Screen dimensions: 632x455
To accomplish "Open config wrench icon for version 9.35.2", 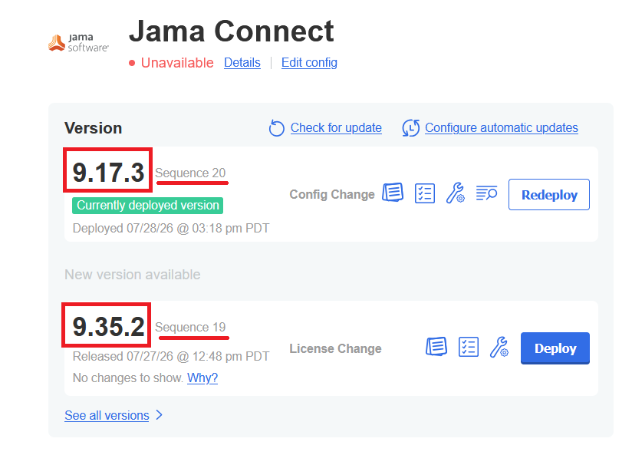I will pyautogui.click(x=499, y=347).
